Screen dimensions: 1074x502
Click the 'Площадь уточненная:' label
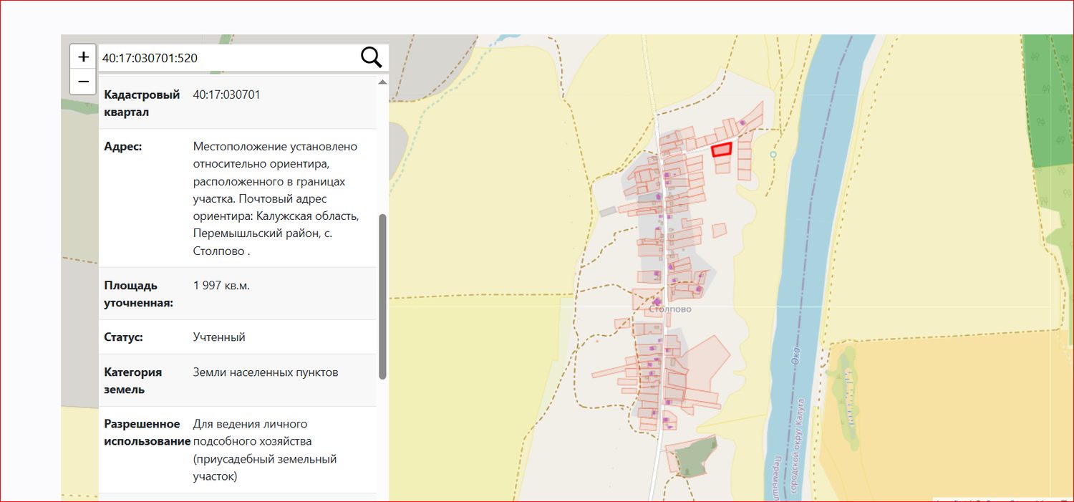(x=139, y=294)
